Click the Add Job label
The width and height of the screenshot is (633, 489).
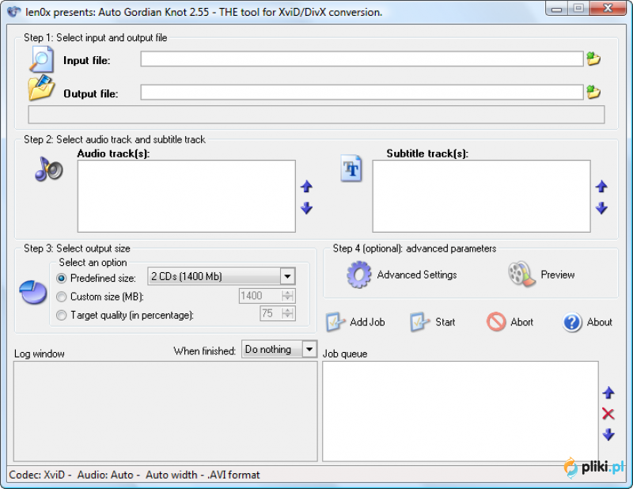coord(367,322)
